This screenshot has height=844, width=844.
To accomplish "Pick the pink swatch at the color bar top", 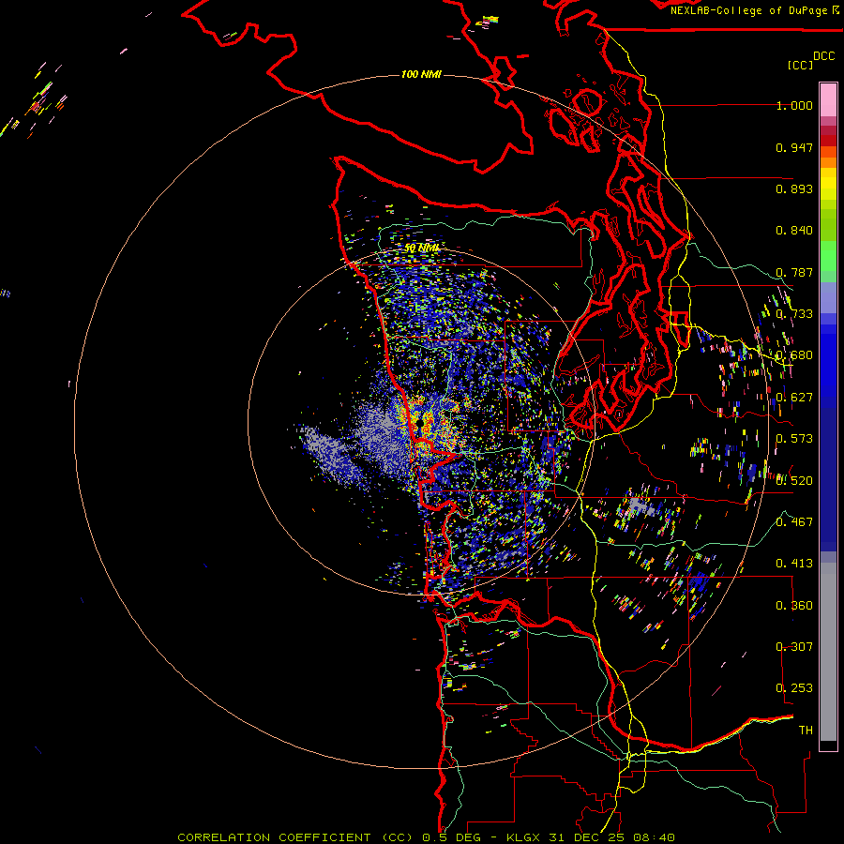I will (828, 99).
